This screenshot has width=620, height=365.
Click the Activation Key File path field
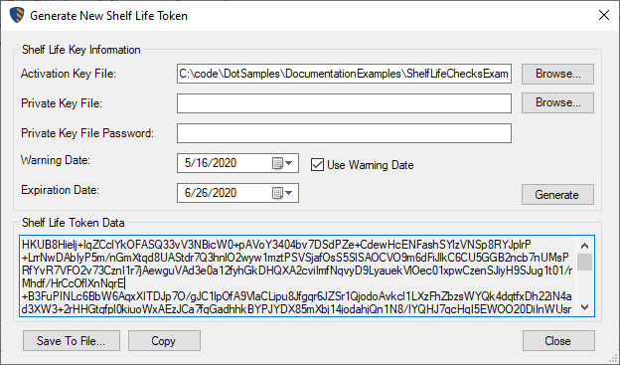[x=344, y=74]
